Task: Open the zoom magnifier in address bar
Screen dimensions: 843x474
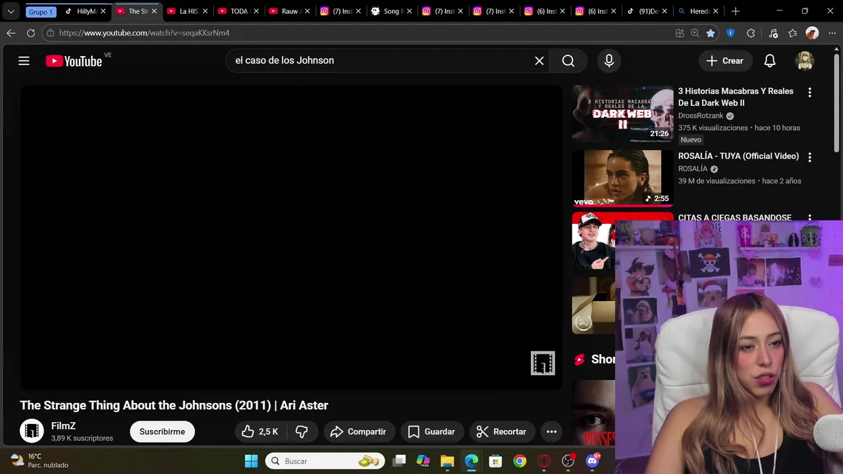Action: tap(695, 33)
